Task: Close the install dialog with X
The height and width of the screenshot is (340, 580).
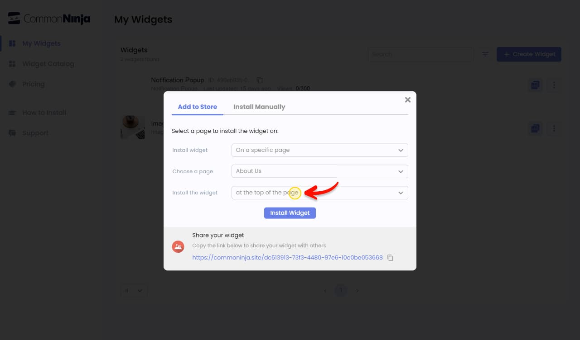Action: 408,100
